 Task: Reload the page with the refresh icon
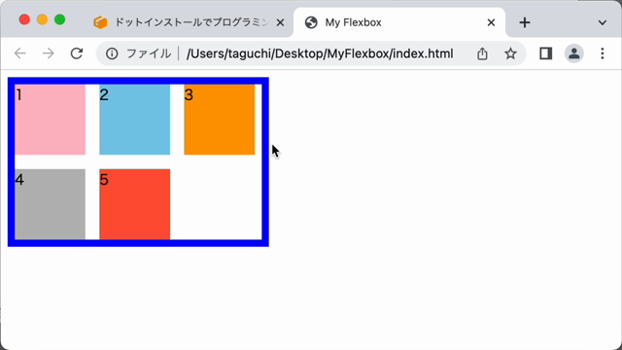(77, 53)
